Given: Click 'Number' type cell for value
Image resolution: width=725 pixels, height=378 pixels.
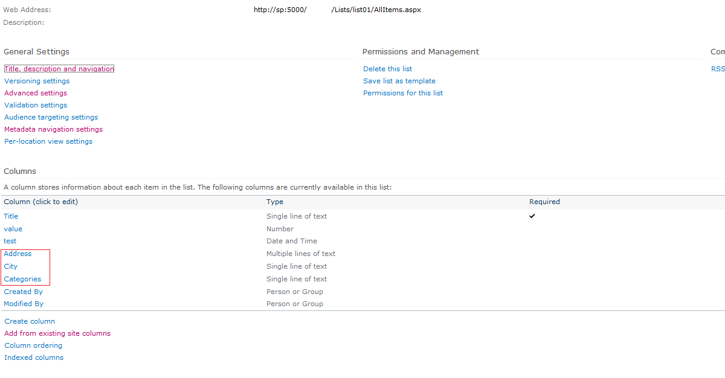Looking at the screenshot, I should pos(280,229).
